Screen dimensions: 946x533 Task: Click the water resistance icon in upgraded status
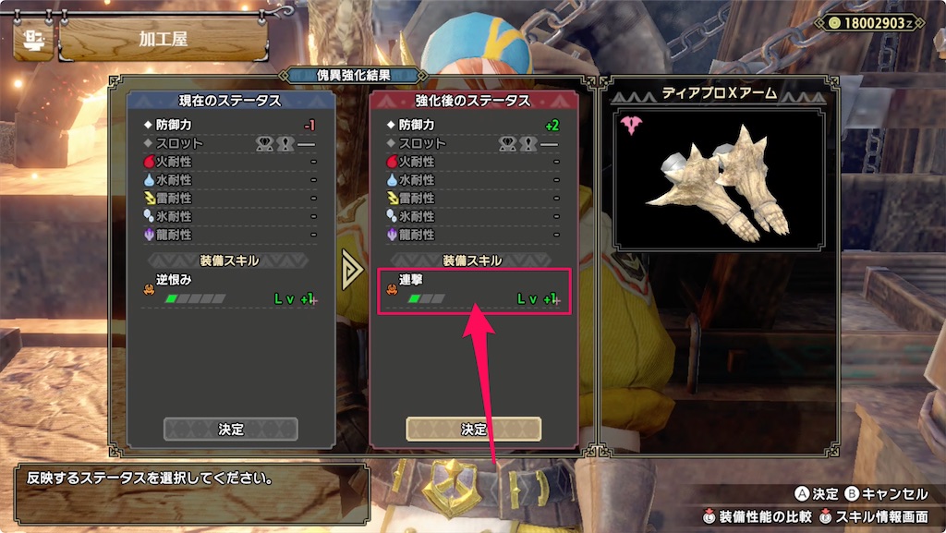click(x=392, y=180)
